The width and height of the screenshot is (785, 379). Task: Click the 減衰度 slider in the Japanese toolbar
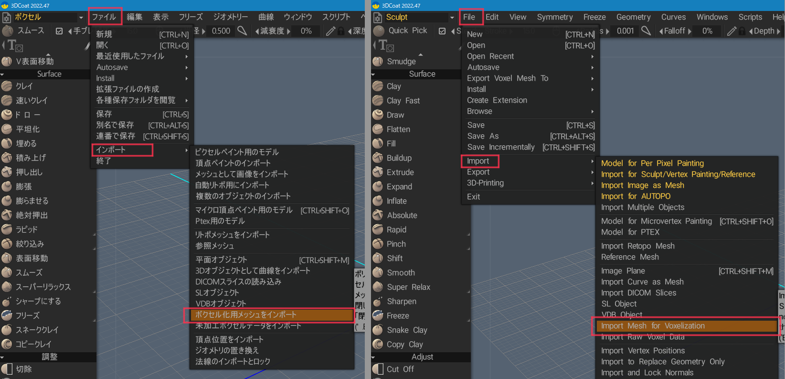(x=272, y=31)
